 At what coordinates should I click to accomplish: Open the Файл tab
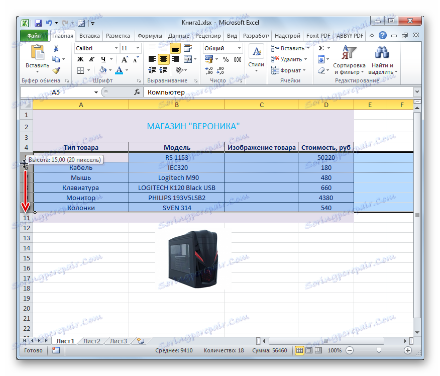tap(34, 36)
